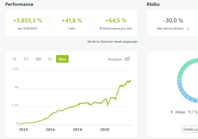Click the green donut chart segment
The image size is (198, 139).
[187, 66]
